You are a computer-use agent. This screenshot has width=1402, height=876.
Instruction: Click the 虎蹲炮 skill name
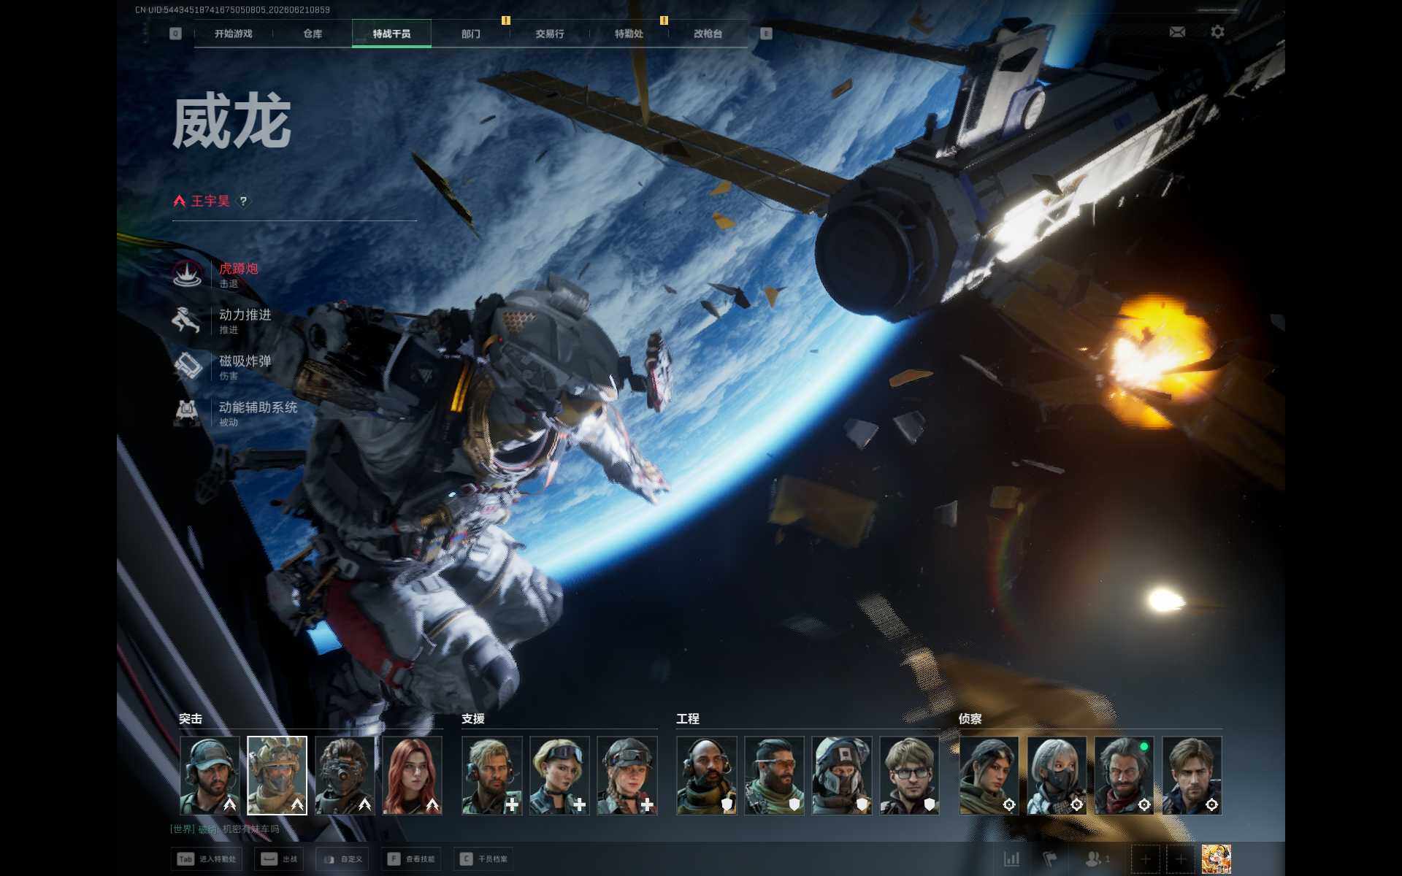(x=239, y=269)
